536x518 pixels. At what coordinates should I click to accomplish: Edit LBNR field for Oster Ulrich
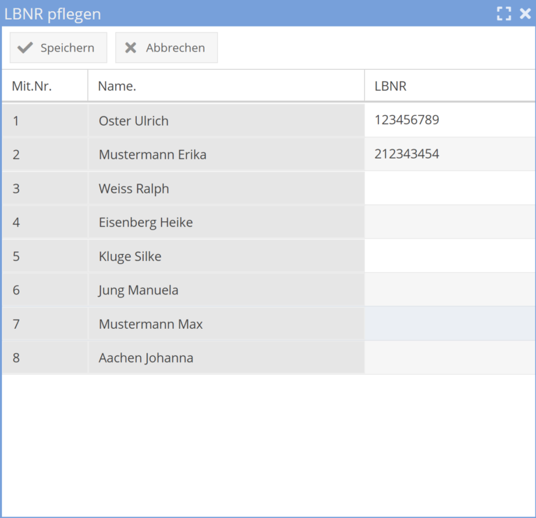tap(449, 120)
